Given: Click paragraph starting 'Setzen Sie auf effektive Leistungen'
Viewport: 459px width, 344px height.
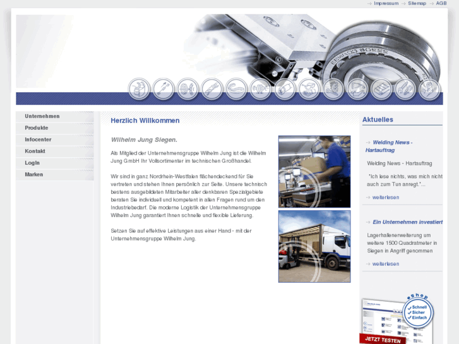Looking at the screenshot, I should point(181,235).
